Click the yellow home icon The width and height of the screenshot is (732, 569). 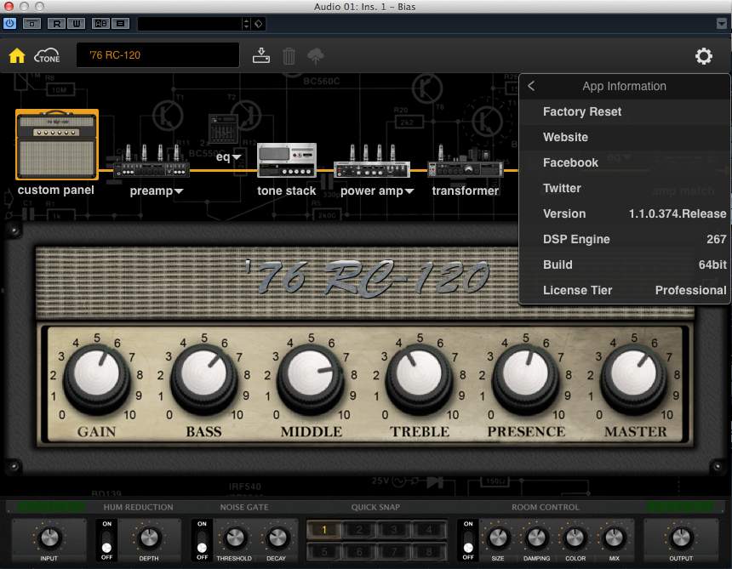click(17, 56)
